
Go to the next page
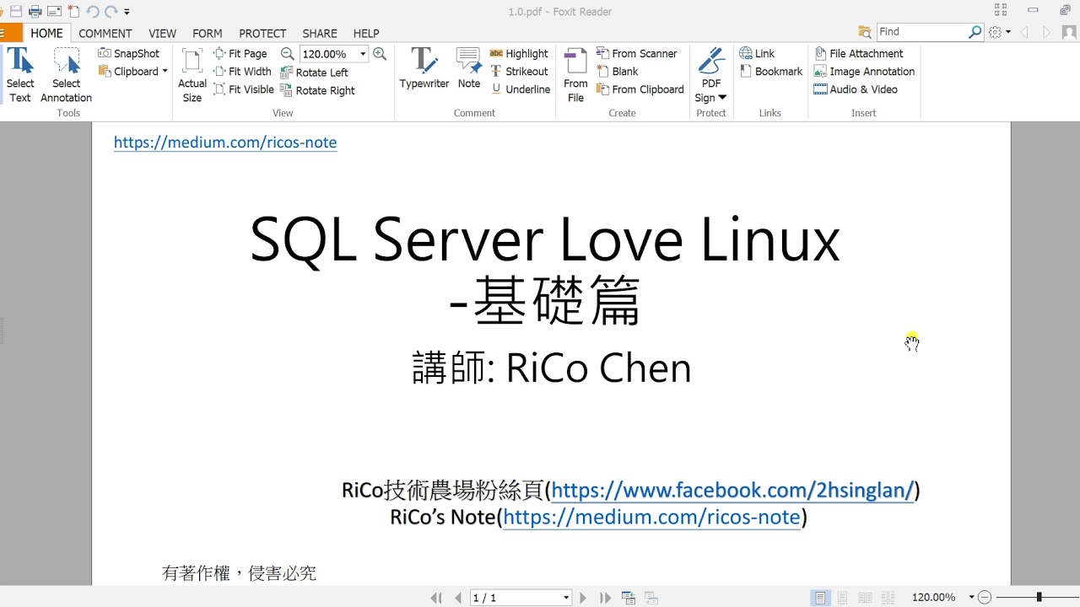pos(583,598)
